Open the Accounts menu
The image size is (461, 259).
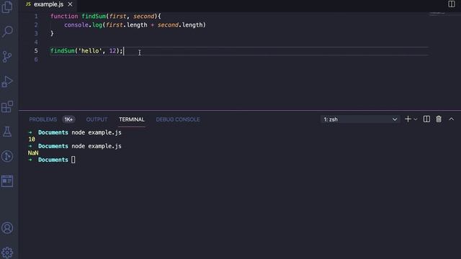(x=7, y=228)
